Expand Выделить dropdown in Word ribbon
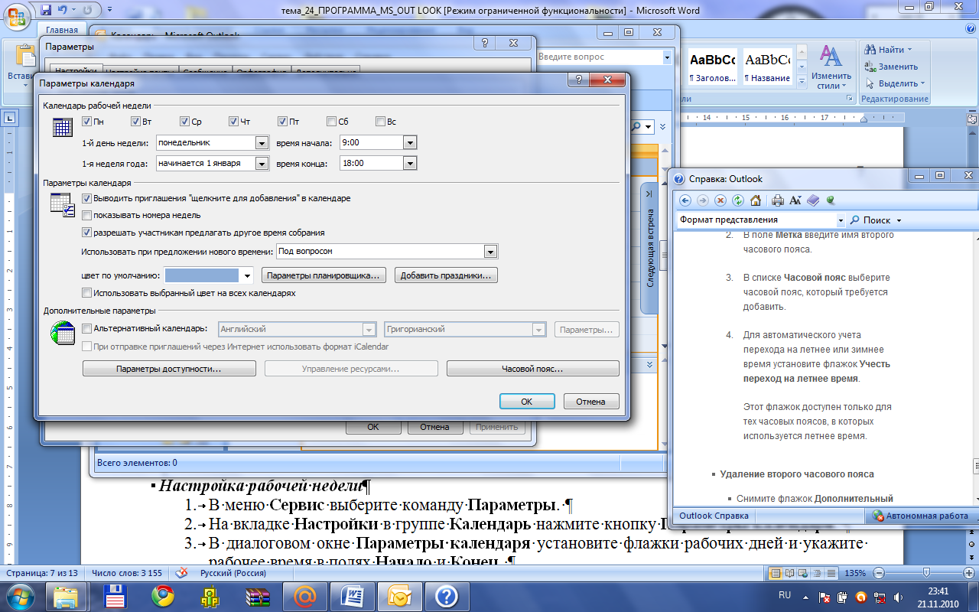This screenshot has width=979, height=612. 922,83
